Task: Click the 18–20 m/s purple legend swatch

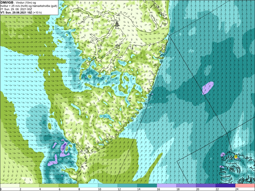Action: pyautogui.click(x=186, y=186)
